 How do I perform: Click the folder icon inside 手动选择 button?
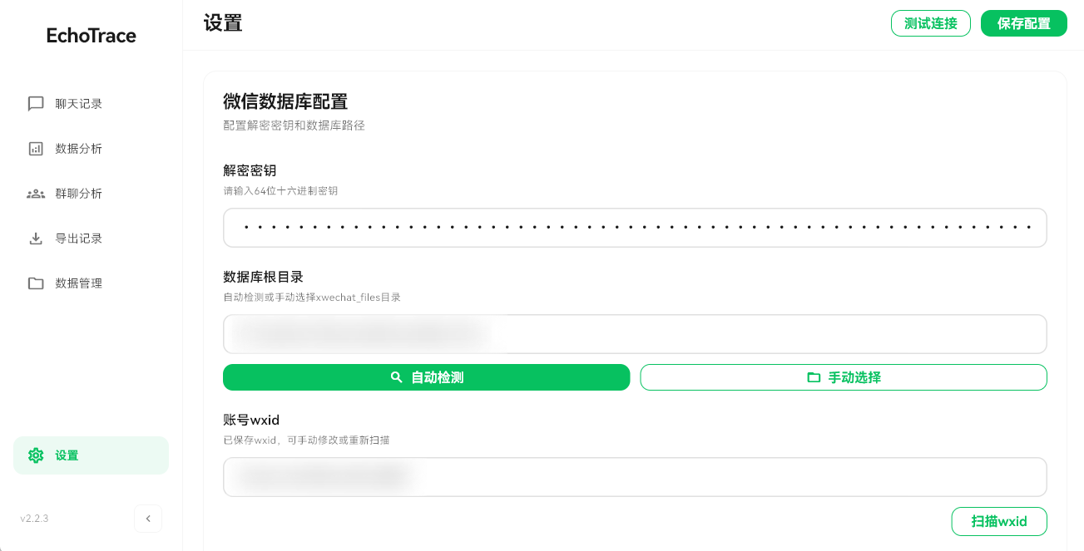coord(812,376)
